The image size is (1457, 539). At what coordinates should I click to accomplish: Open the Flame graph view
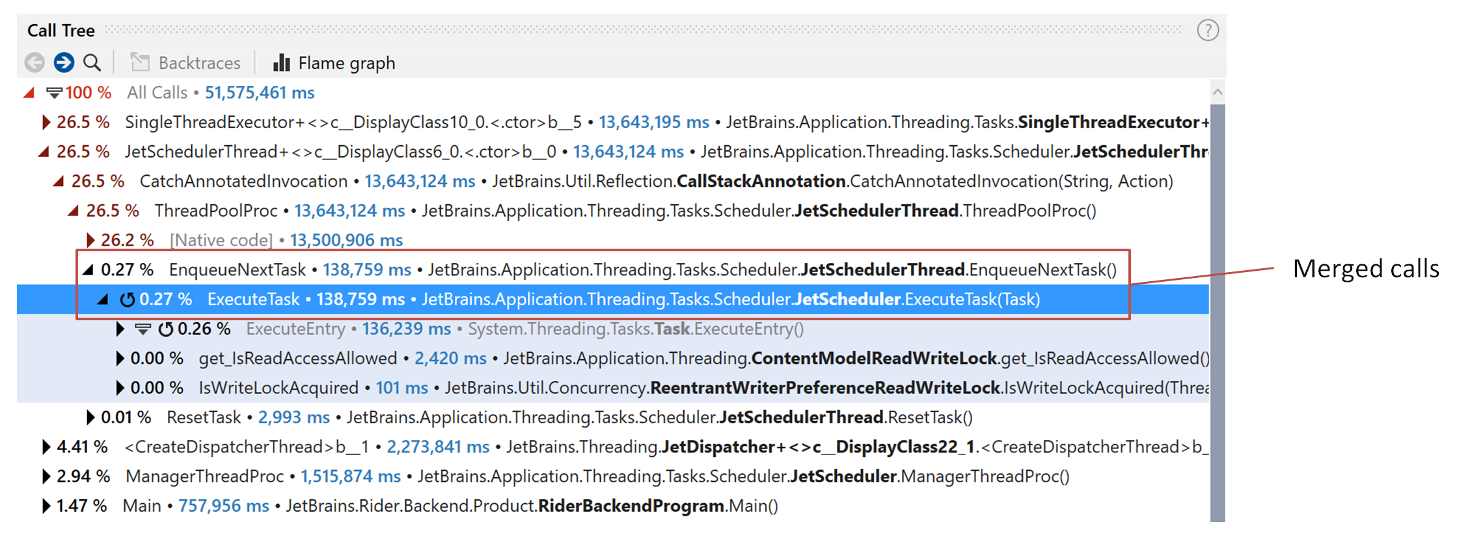(346, 63)
